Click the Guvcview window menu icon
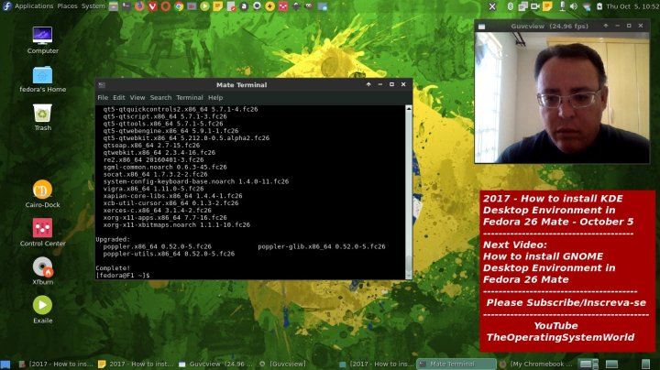The width and height of the screenshot is (660, 370). click(x=481, y=26)
